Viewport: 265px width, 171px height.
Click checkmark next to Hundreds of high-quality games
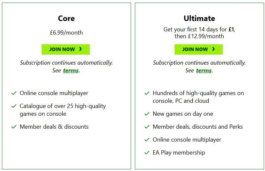(x=147, y=93)
